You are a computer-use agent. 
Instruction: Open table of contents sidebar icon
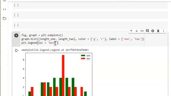(5, 1)
